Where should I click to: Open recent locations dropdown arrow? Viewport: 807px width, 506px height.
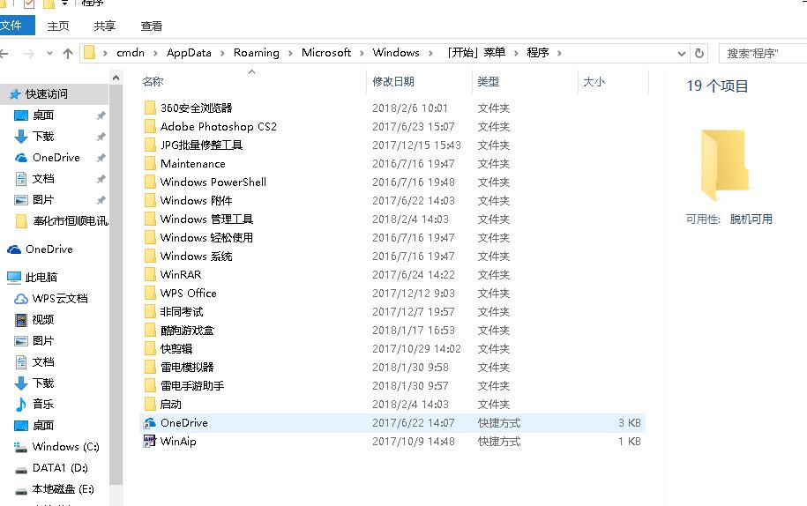click(x=49, y=53)
